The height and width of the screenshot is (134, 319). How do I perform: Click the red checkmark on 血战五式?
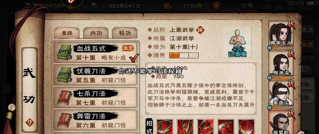[134, 58]
